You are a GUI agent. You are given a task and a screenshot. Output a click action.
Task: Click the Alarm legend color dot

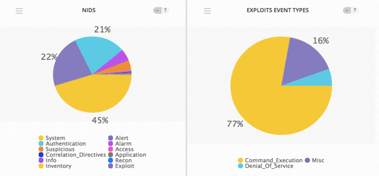pyautogui.click(x=110, y=144)
